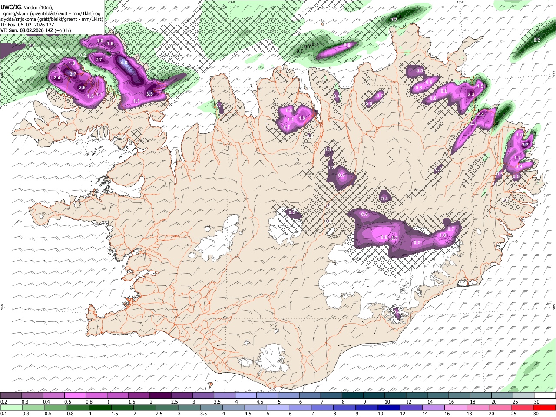Pick the bottom-row legend swatch between 5 and 6
Image resolution: width=556 pixels, height=417 pixels.
278,407
